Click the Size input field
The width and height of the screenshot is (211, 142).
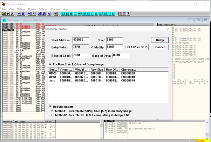click(114, 40)
